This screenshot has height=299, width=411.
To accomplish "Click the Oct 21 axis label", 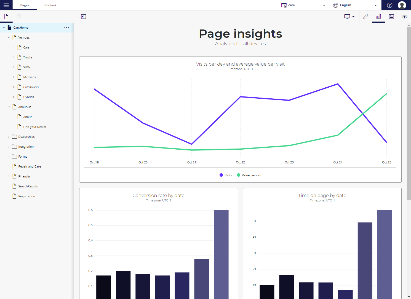I will tap(192, 162).
